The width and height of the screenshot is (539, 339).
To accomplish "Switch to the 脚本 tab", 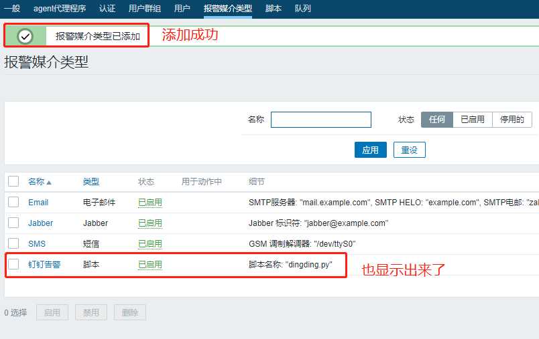I will pos(274,8).
